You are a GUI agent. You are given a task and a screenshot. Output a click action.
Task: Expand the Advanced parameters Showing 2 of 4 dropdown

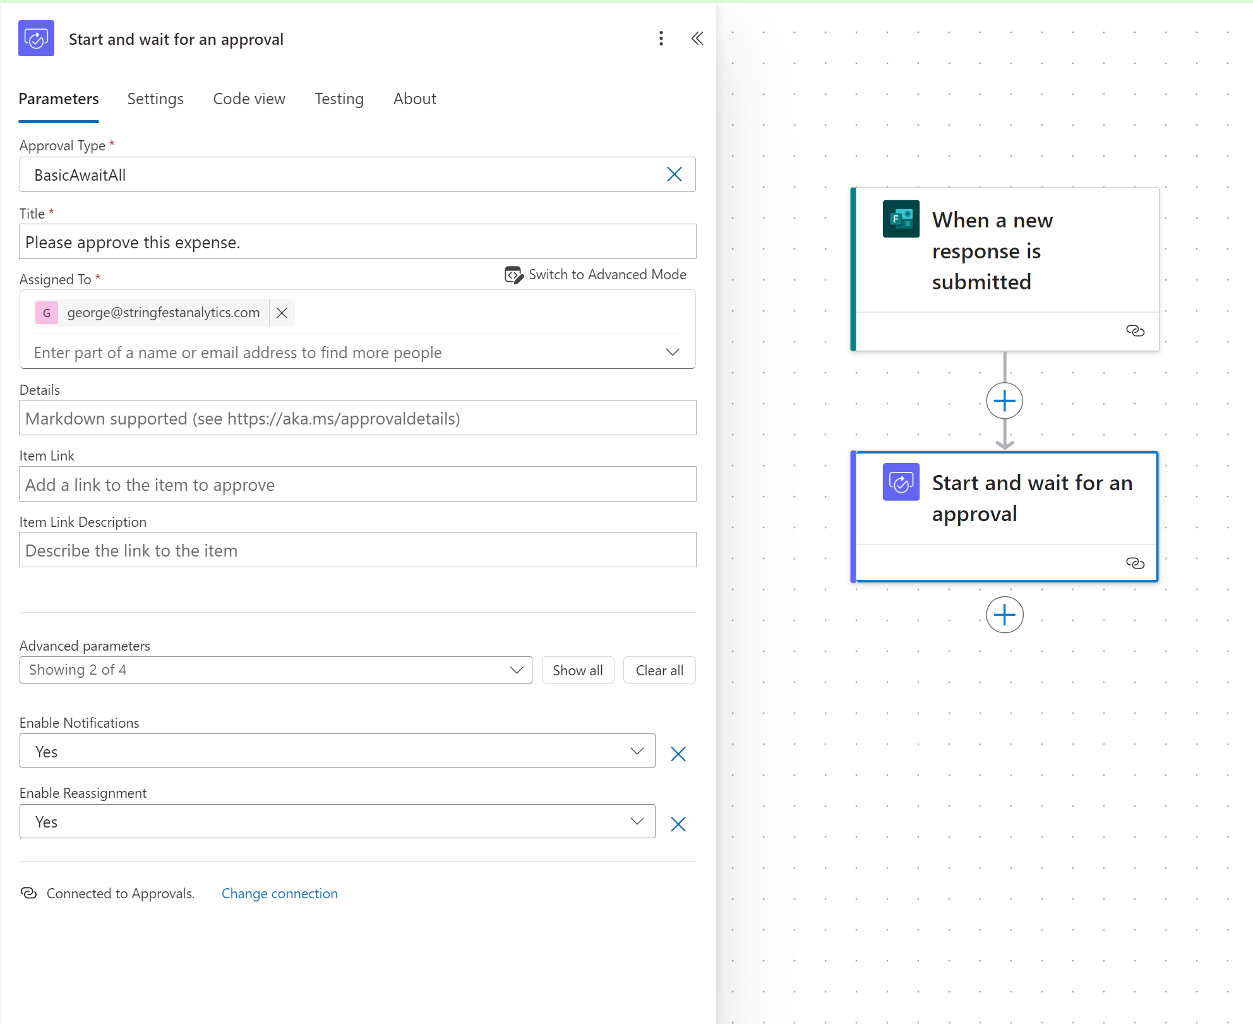tap(516, 670)
